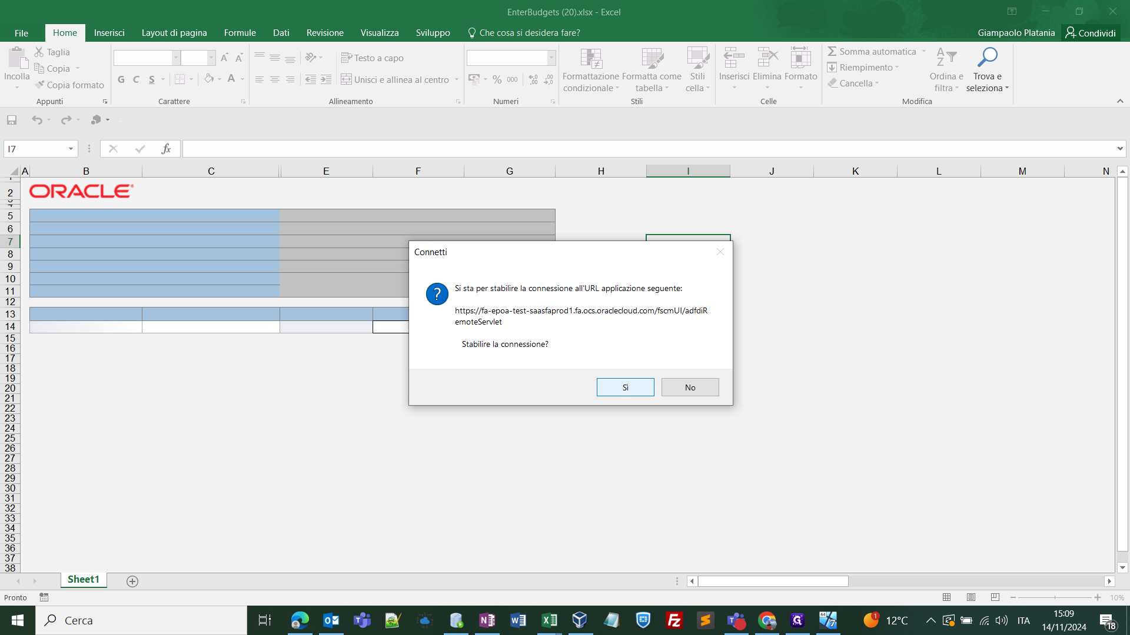Click the Che cosa si desidera fare search box

[524, 33]
